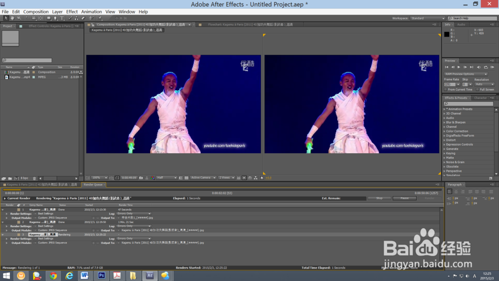Image resolution: width=499 pixels, height=281 pixels.
Task: Adjust the exposure value +0.0
Action: coord(268,178)
